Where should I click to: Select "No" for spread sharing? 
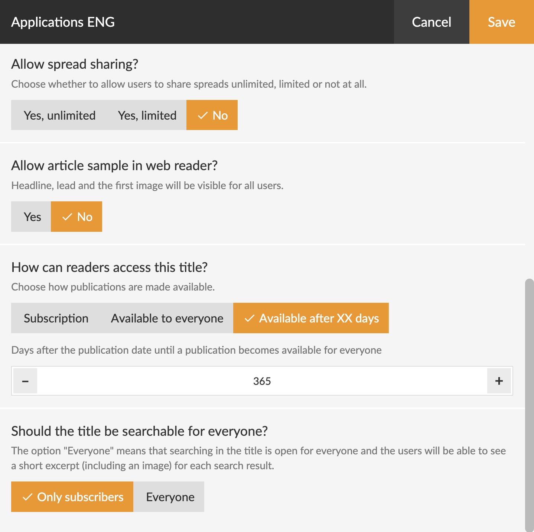[212, 115]
